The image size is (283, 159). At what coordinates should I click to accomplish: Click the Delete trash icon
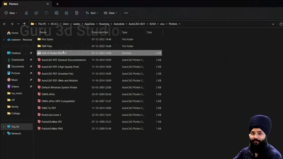click(76, 13)
